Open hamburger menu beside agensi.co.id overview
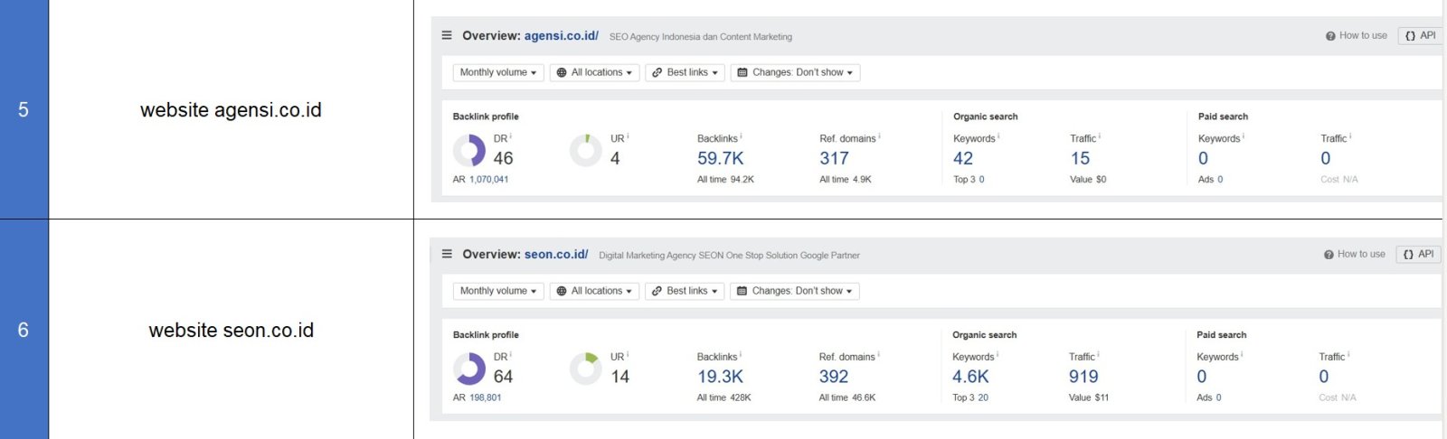Image resolution: width=1447 pixels, height=439 pixels. coord(447,35)
